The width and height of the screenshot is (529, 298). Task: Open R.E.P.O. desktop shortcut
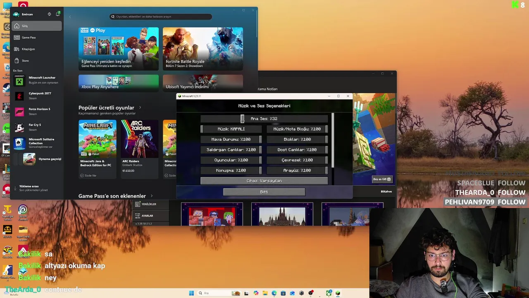pos(7,231)
